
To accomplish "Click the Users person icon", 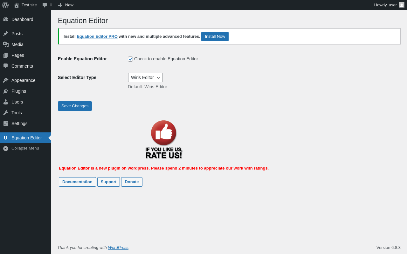I will [x=6, y=102].
